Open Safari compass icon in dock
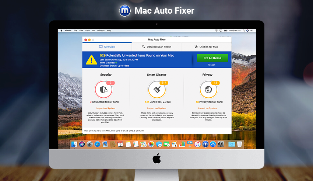 tap(97, 144)
